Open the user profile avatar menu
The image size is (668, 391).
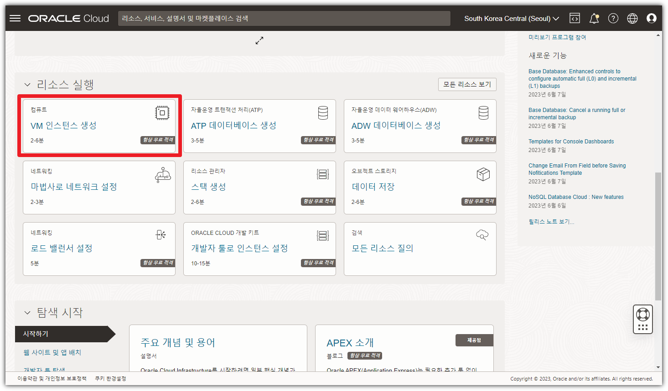coord(652,18)
